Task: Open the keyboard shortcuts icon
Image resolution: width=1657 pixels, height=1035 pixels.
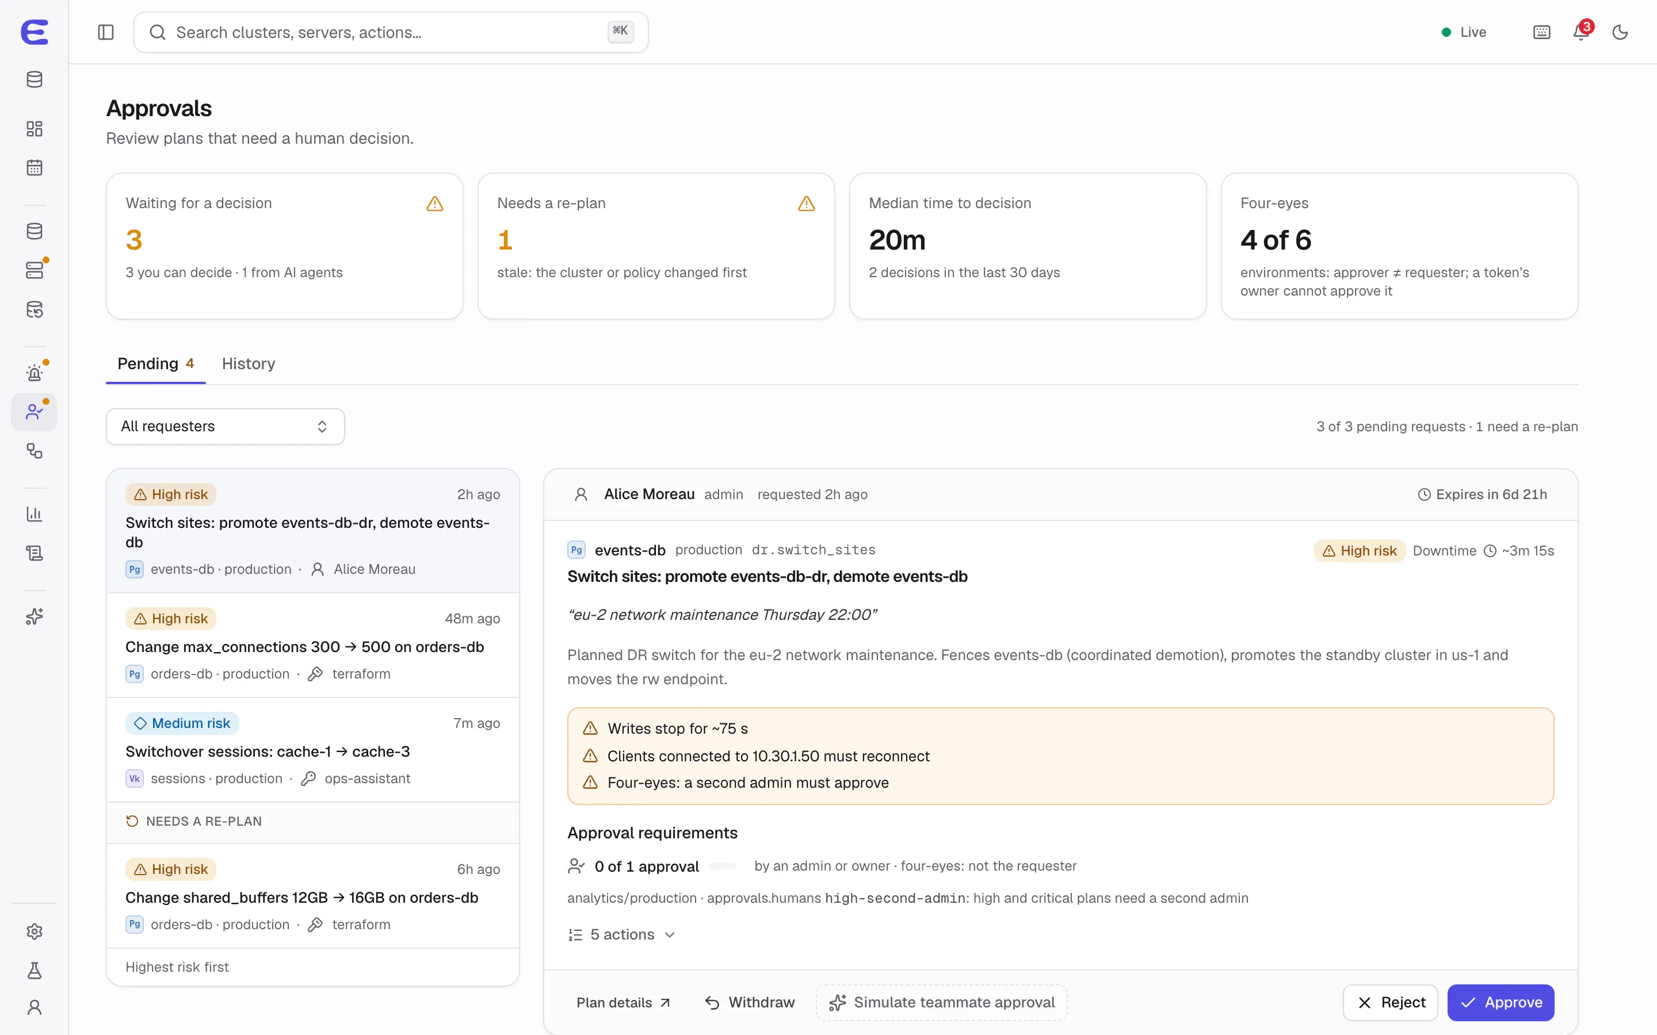Action: click(x=1541, y=32)
